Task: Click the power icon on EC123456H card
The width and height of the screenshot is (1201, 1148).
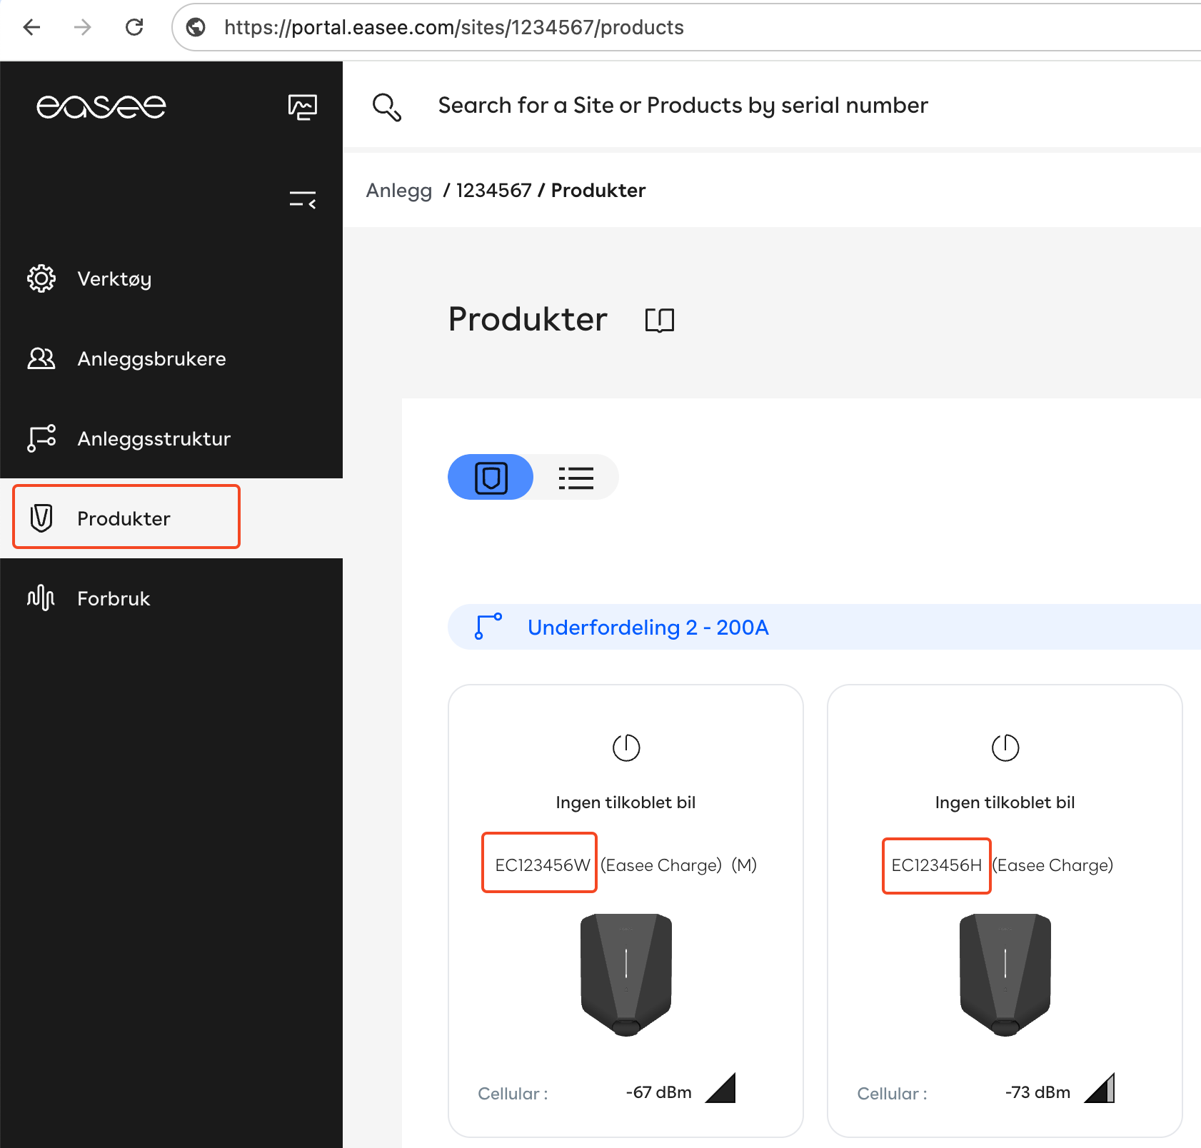Action: point(1005,747)
